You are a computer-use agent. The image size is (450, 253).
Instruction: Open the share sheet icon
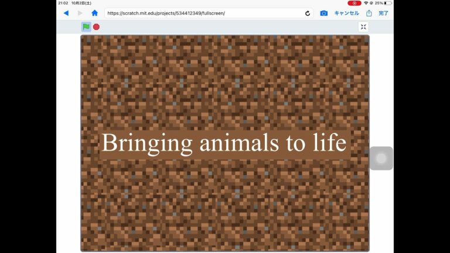tap(369, 13)
